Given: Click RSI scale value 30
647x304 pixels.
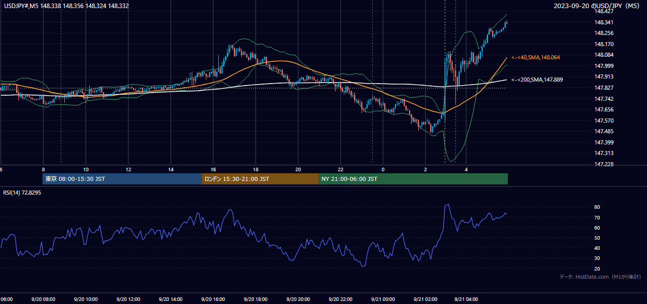Looking at the screenshot, I should tap(597, 258).
